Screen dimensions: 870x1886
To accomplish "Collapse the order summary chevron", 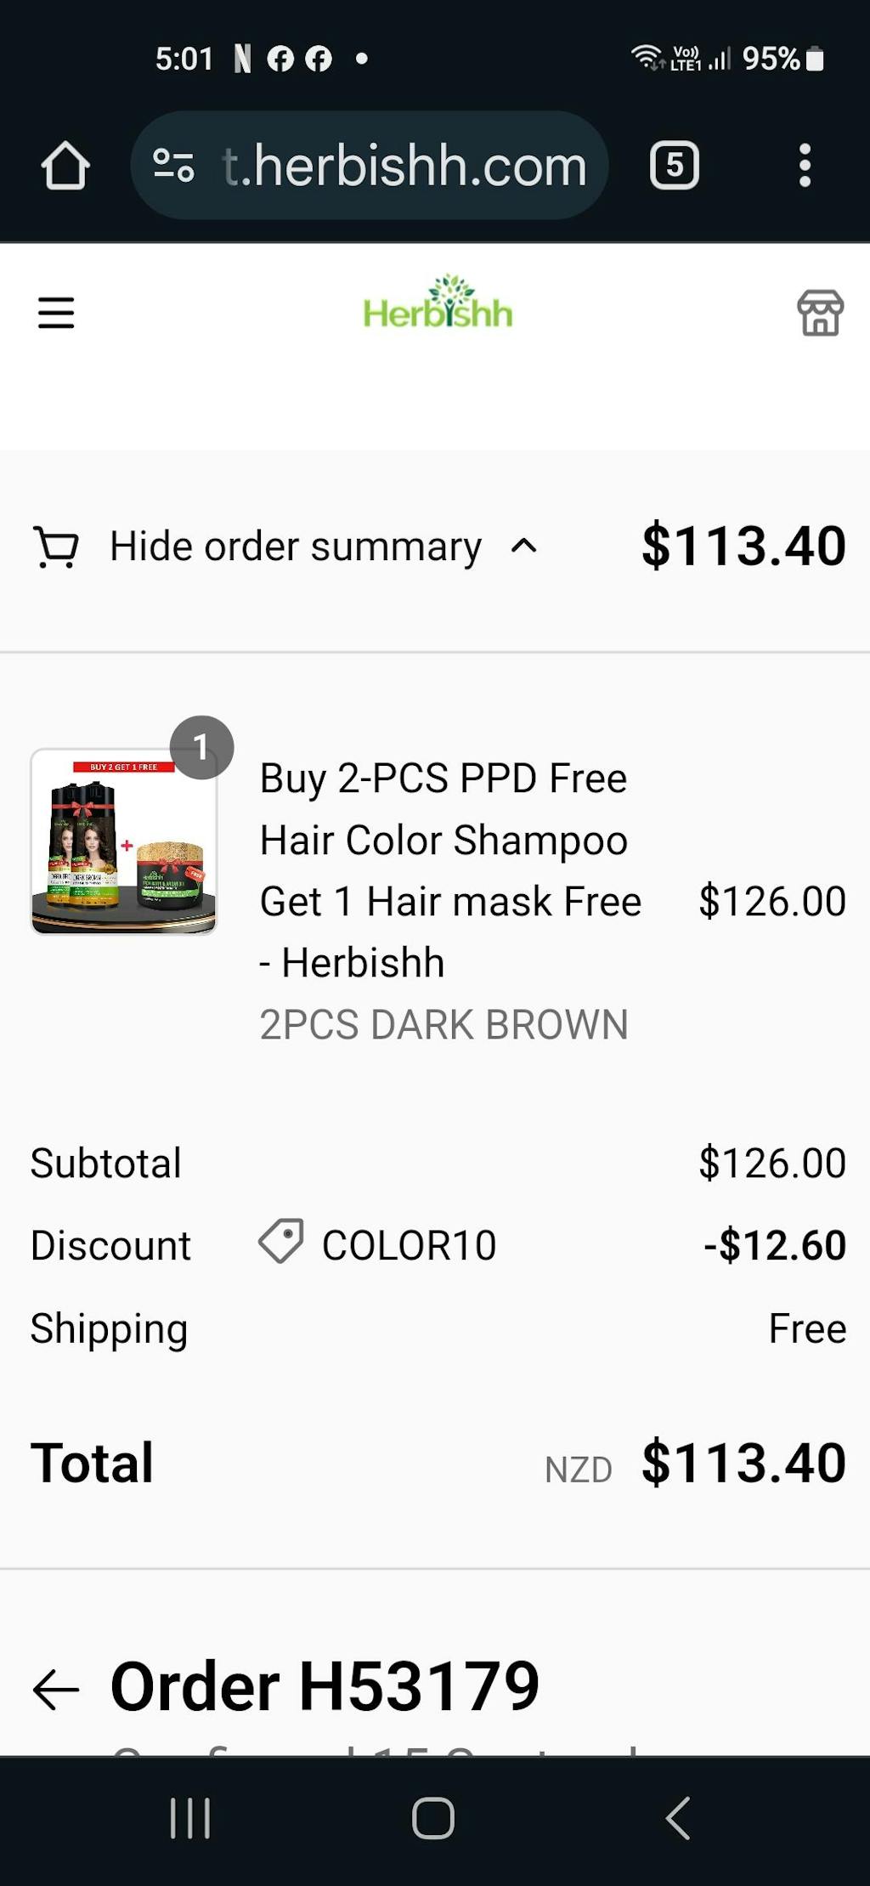I will (524, 547).
